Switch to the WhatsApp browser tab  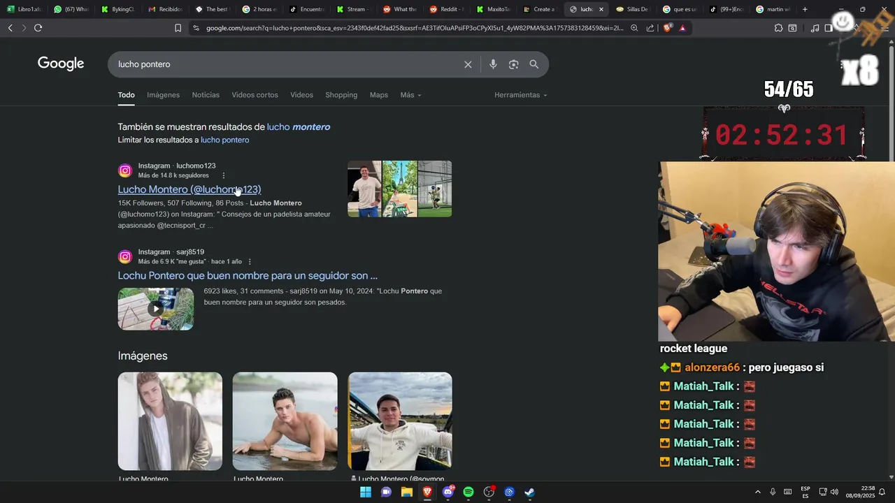71,9
